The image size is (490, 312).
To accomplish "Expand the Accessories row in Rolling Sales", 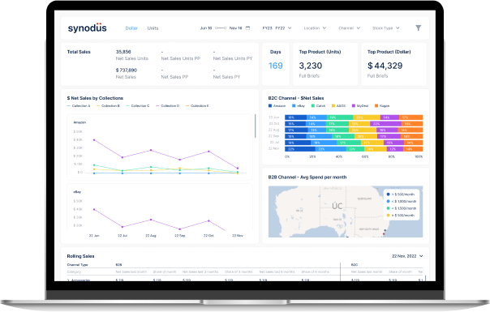I will point(68,280).
